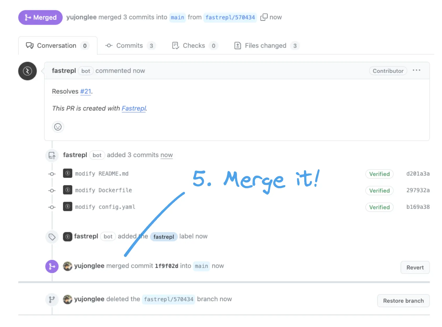This screenshot has height=327, width=442.
Task: Open issue #21 link
Action: 86,91
